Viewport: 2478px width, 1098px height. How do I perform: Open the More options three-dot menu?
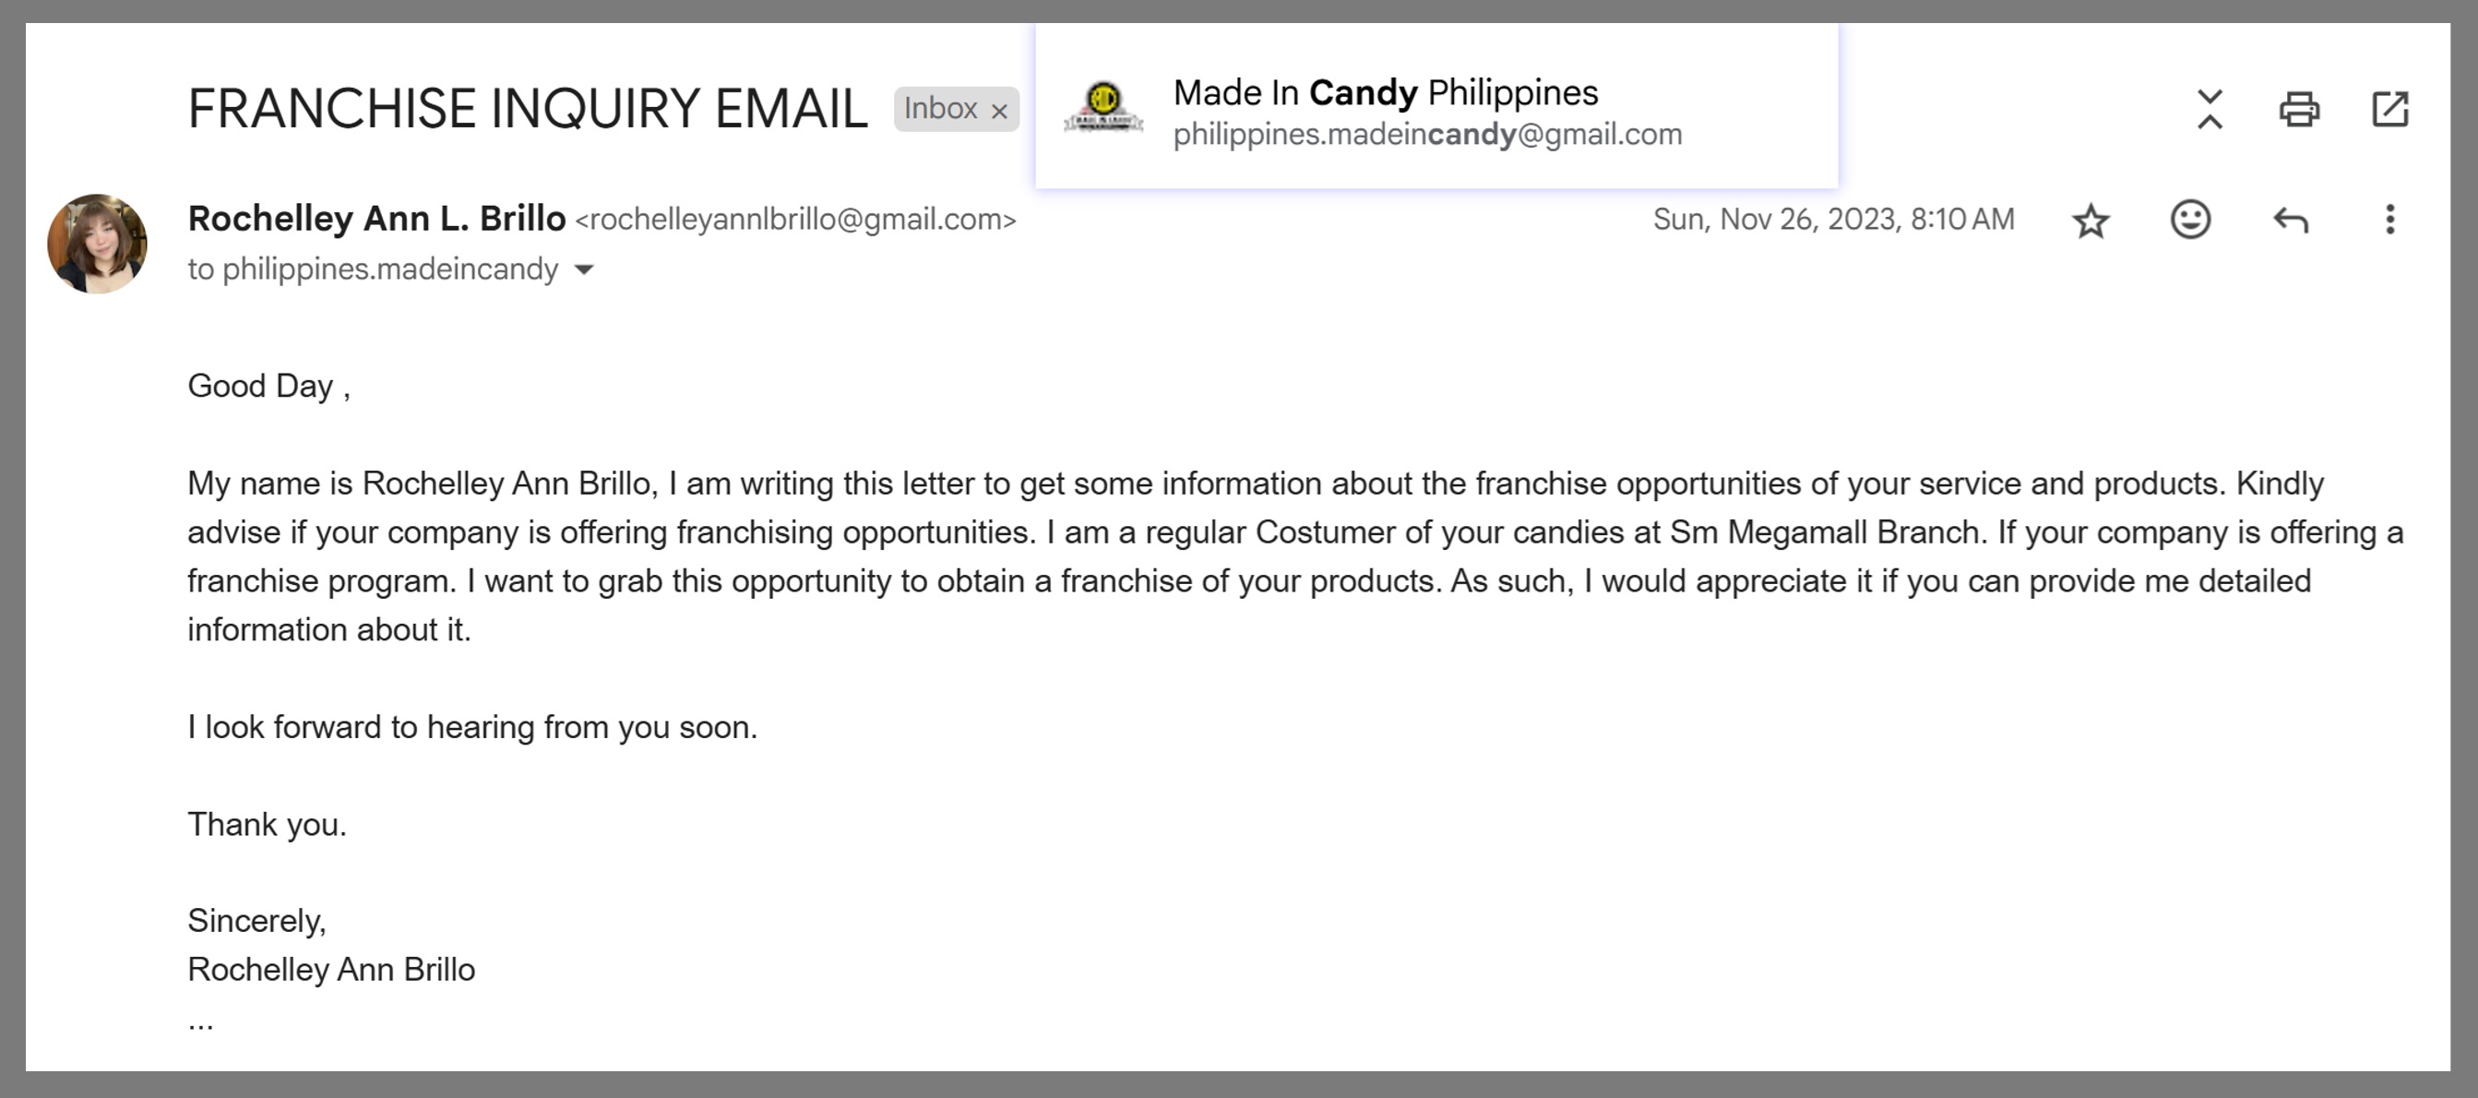2389,220
